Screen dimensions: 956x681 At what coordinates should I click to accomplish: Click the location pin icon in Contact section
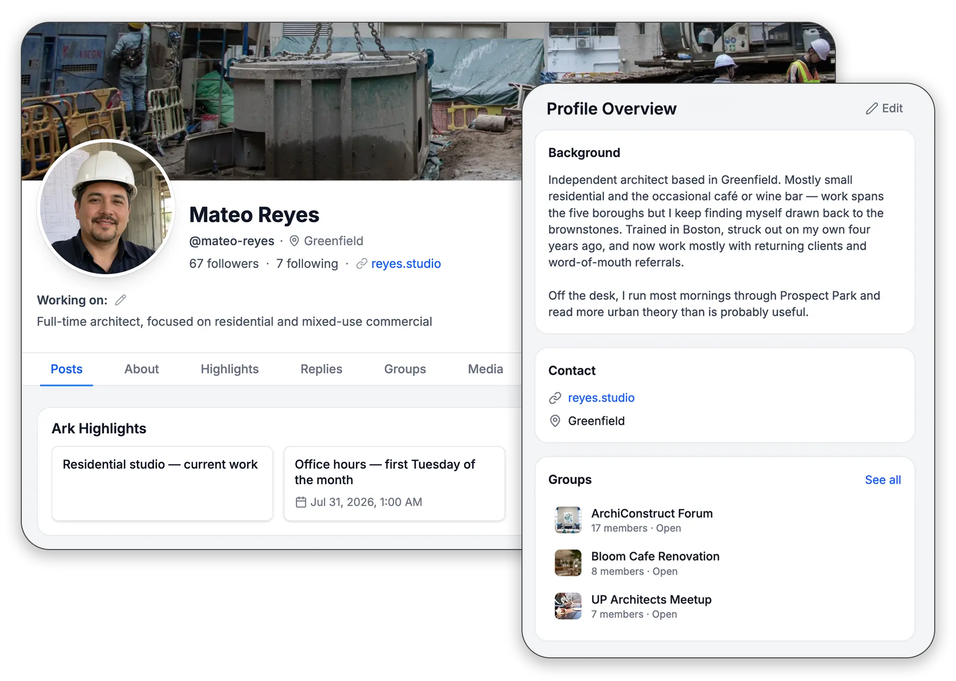(555, 421)
